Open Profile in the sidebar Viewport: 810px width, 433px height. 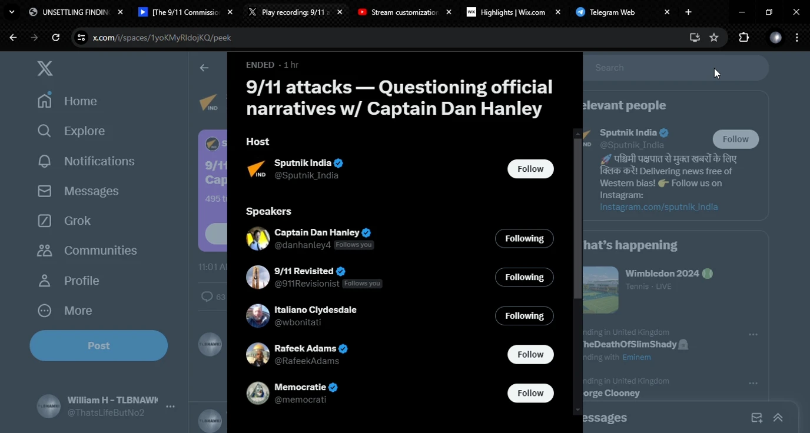coord(68,281)
